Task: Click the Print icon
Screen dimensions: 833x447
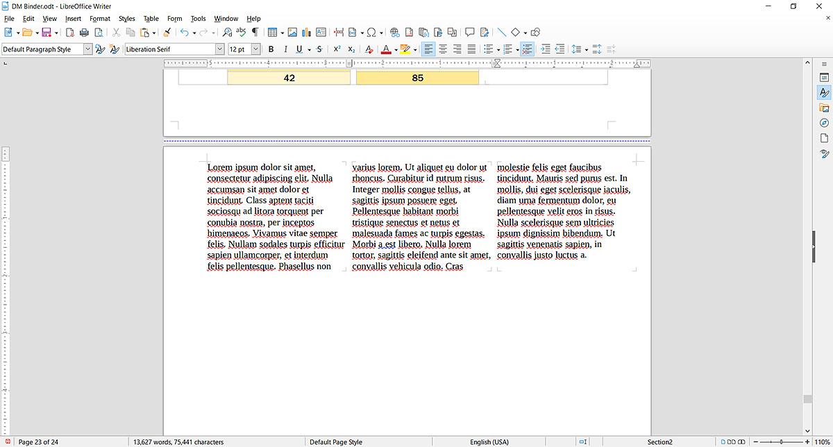Action: coord(84,32)
